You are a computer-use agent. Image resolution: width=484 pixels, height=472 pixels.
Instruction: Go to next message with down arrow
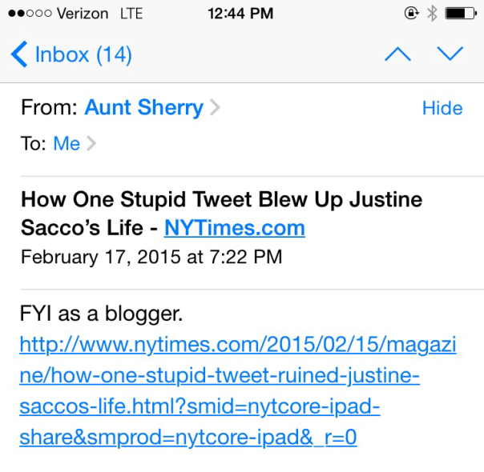tap(450, 54)
